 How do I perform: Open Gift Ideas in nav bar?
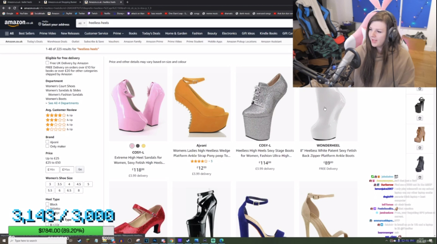(248, 33)
